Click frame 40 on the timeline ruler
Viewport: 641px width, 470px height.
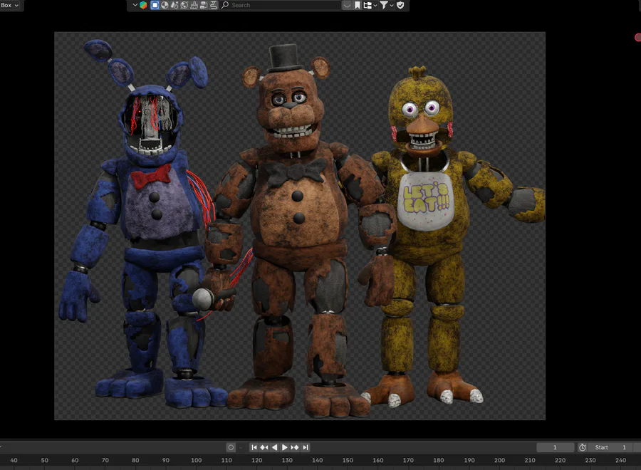14,460
